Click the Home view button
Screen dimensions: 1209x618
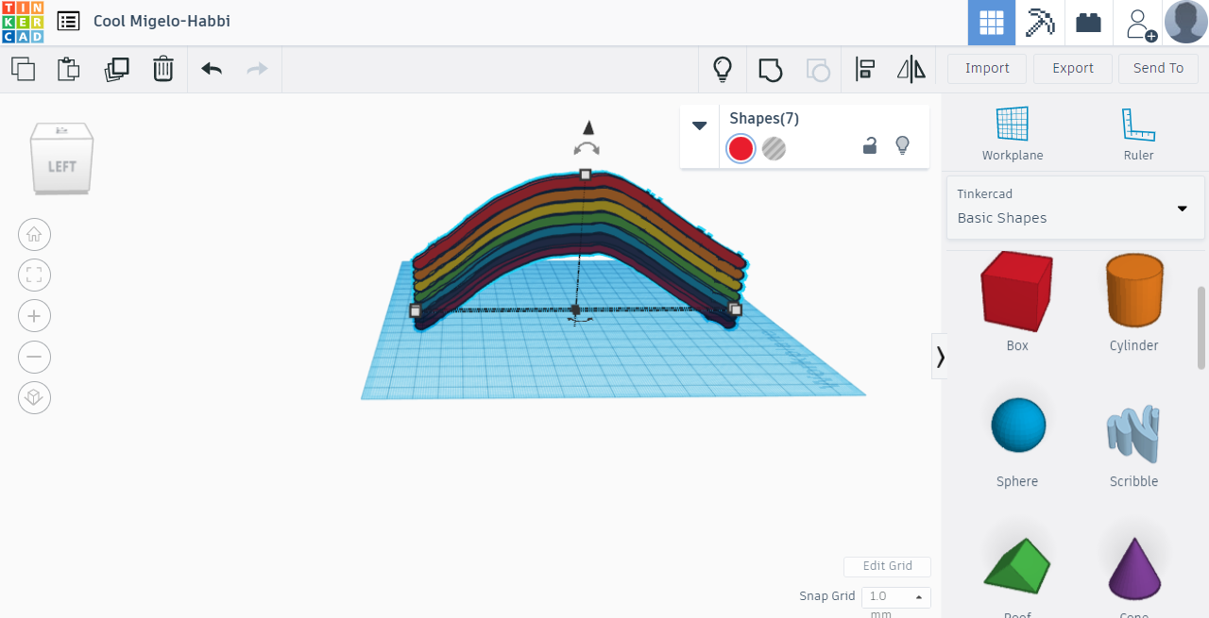[35, 234]
